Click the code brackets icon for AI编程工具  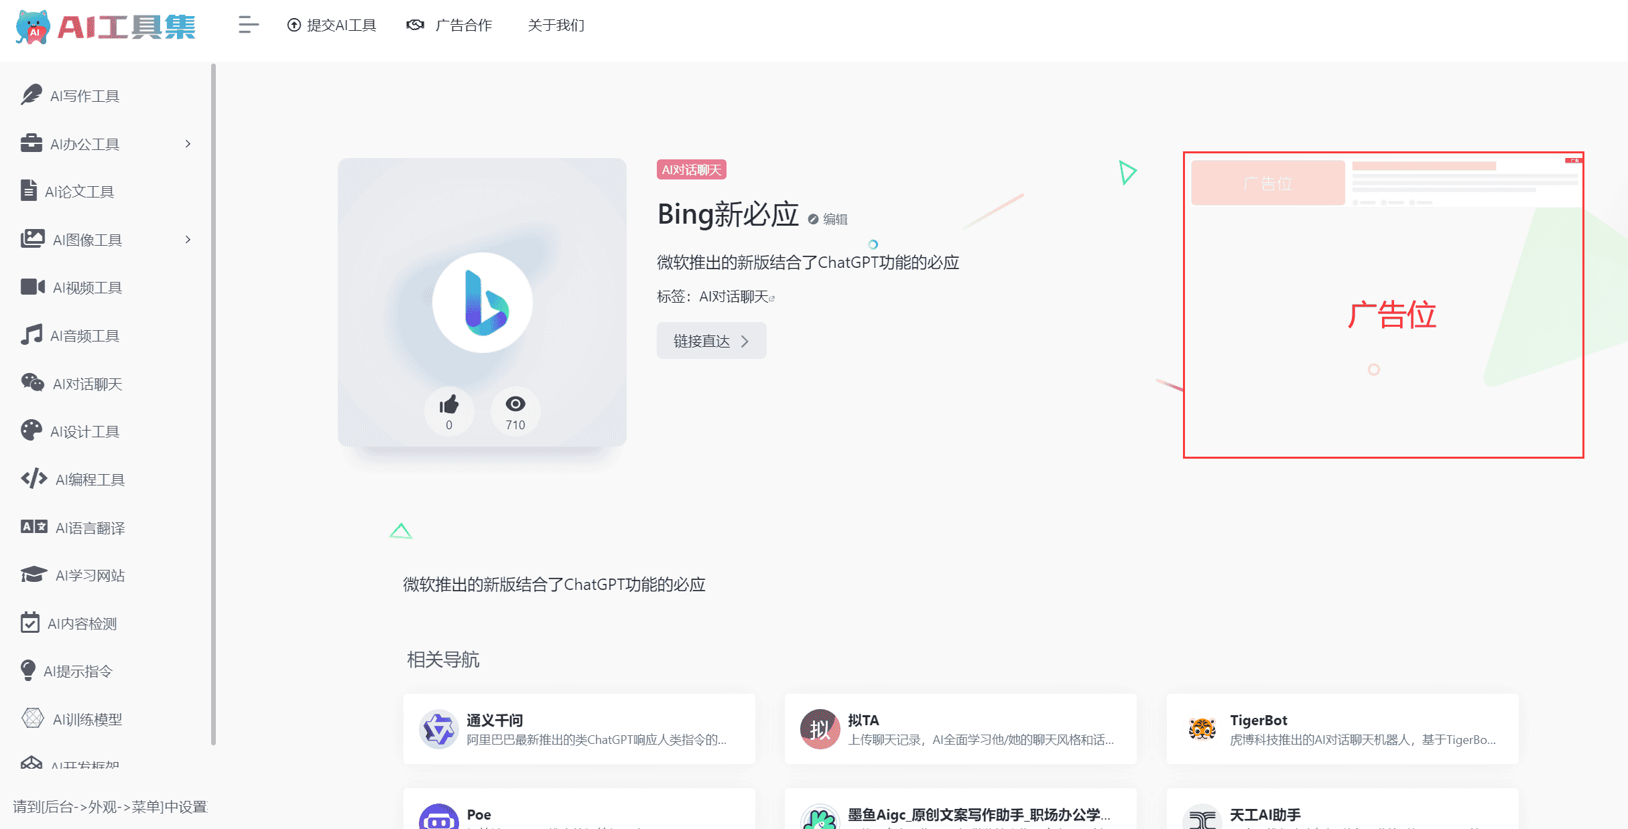pyautogui.click(x=34, y=478)
